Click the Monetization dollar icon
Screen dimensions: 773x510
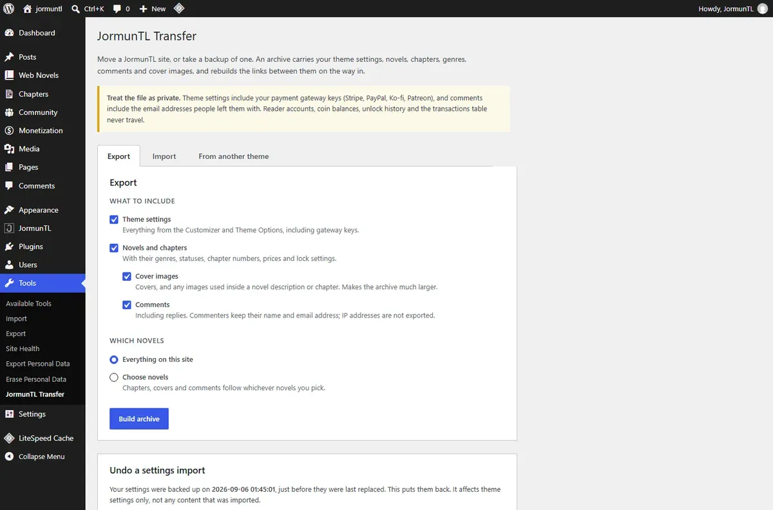[x=9, y=130]
